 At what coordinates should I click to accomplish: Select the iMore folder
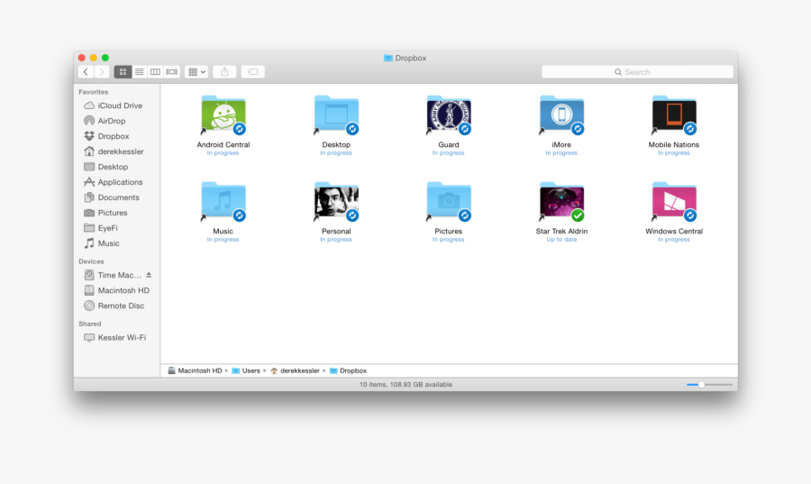click(x=561, y=114)
